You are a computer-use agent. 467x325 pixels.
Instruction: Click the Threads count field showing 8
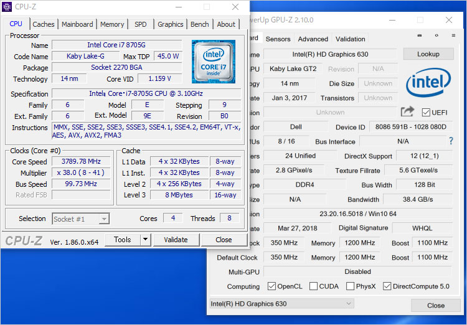tap(229, 218)
